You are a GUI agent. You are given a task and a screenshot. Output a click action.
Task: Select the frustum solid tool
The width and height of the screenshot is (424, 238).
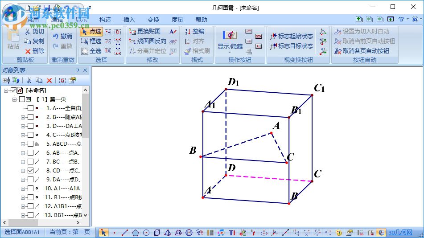(178, 233)
